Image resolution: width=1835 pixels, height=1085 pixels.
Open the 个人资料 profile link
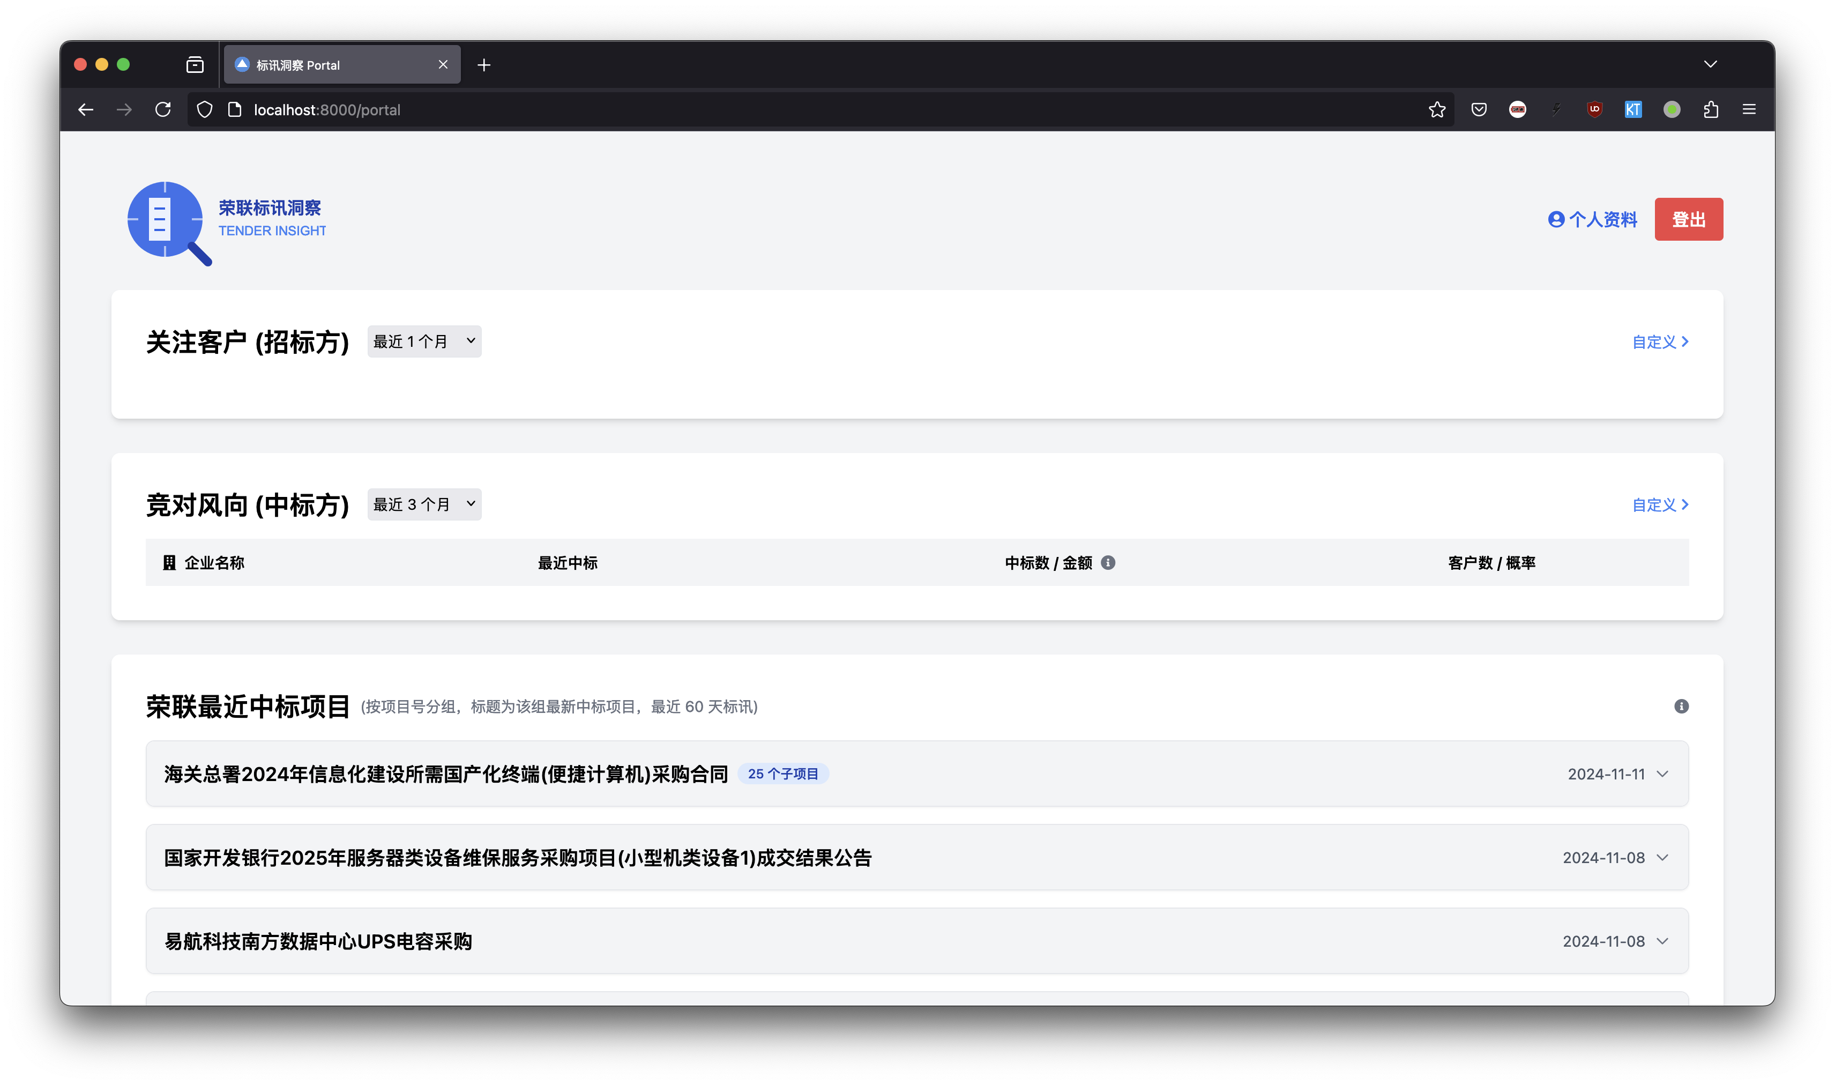point(1592,219)
